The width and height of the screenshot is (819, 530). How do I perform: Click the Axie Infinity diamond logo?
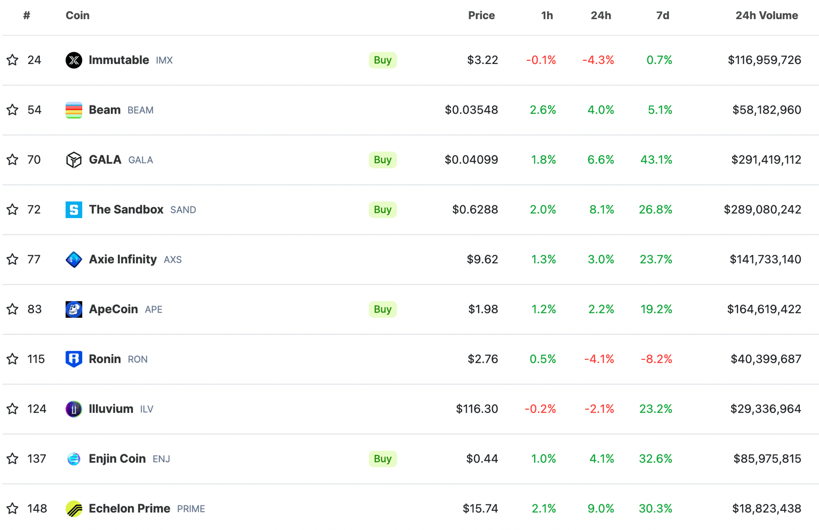[74, 260]
